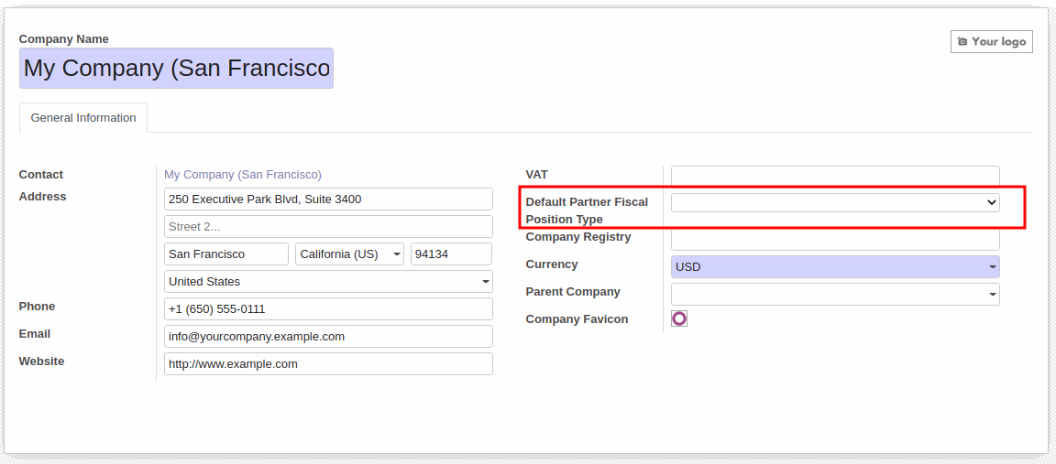The height and width of the screenshot is (464, 1056).
Task: Click the Company Favicon image icon
Action: pyautogui.click(x=678, y=318)
